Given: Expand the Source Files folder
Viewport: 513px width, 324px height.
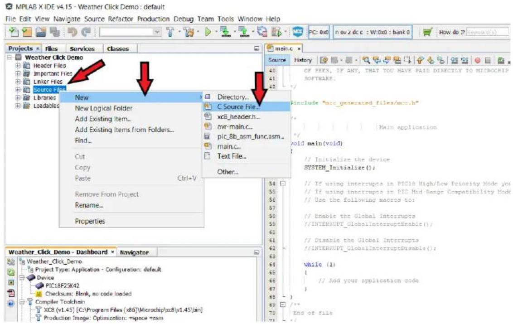Looking at the screenshot, I should [x=18, y=90].
